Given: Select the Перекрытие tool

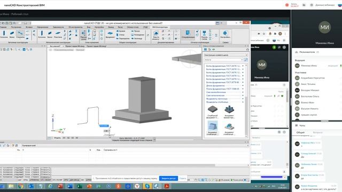Looking at the screenshot, I should coord(122,38).
